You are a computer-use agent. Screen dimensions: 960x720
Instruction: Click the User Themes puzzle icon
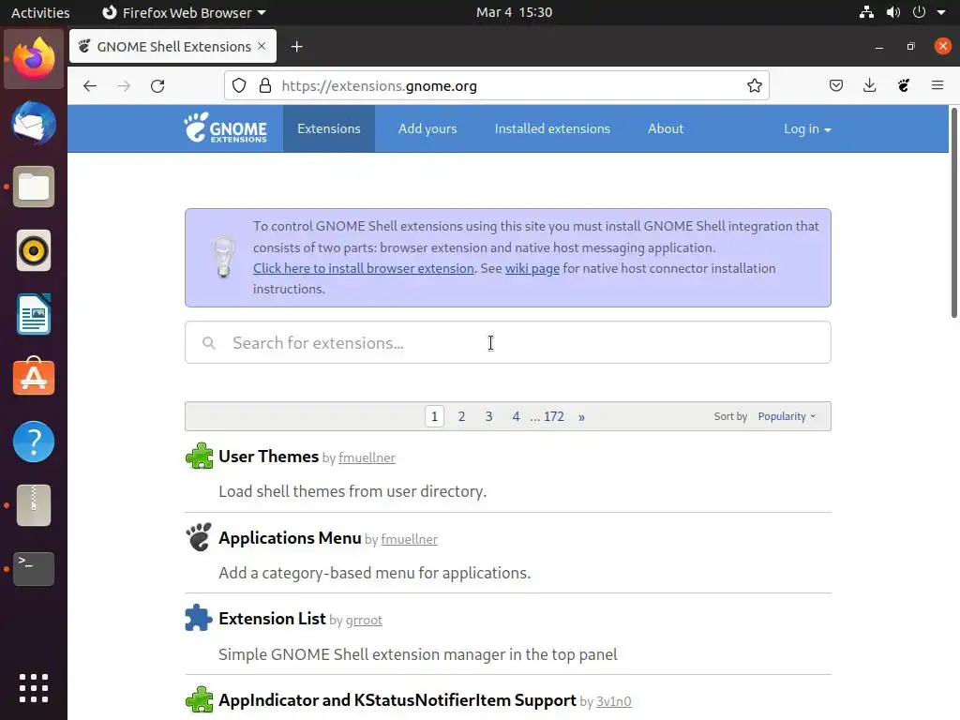click(199, 457)
